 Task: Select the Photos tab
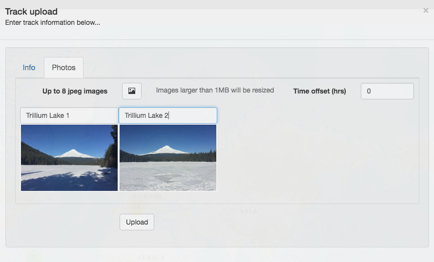point(63,68)
